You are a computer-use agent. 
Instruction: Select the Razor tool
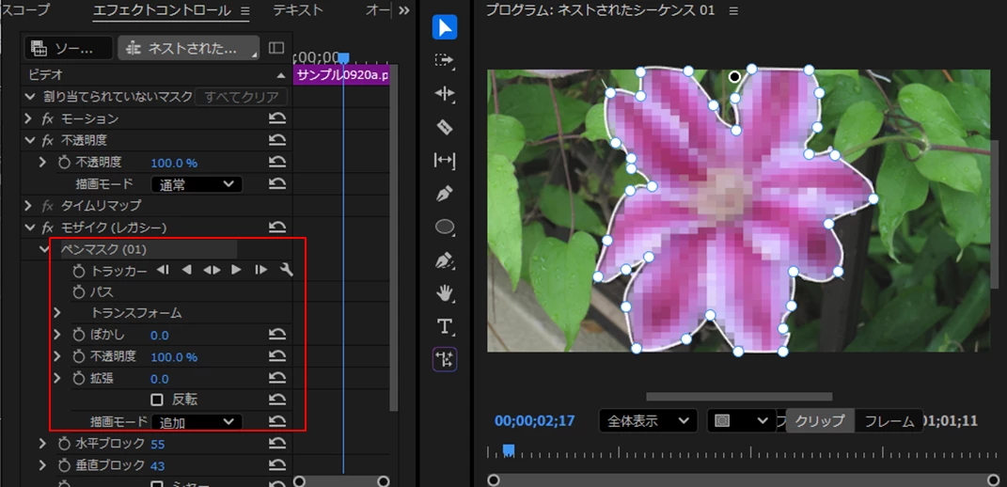coord(445,127)
